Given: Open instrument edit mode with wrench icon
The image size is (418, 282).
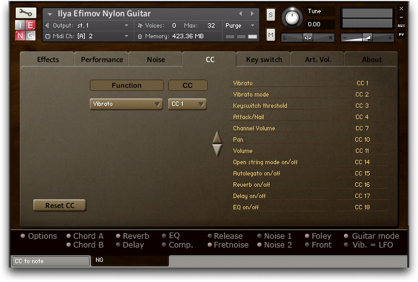Looking at the screenshot, I should (26, 13).
